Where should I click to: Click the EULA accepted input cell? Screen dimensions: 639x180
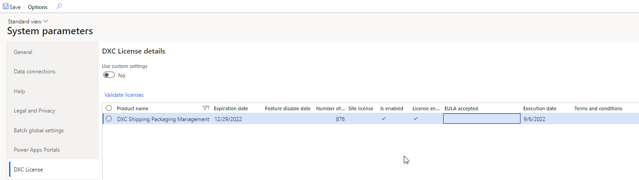tap(482, 119)
